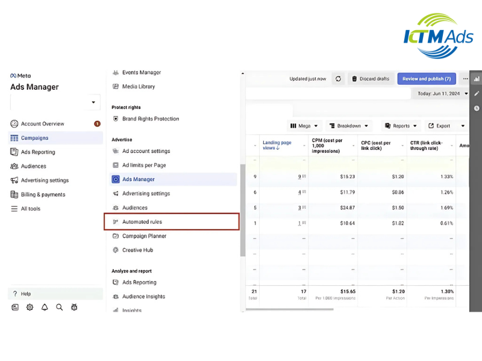Open Audience Insights
Screen dimensions: 482x361
[143, 297]
